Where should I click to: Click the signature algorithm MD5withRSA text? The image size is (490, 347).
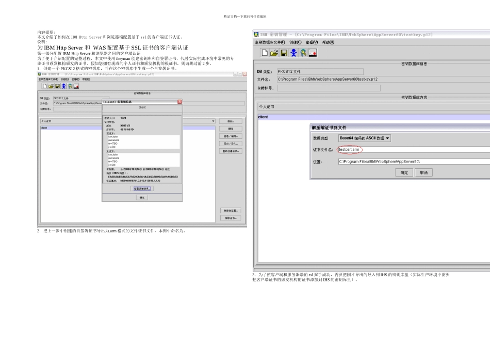pyautogui.click(x=140, y=181)
